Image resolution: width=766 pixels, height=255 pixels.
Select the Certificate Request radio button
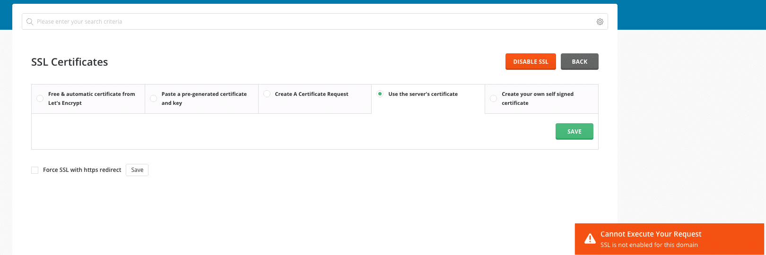[267, 94]
